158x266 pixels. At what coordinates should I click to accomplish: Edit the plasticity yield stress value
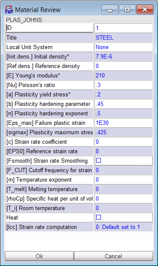click(124, 94)
